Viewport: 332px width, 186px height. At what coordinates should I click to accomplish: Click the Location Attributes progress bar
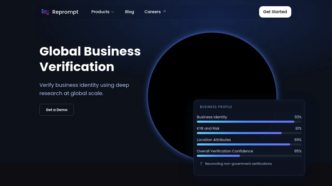click(x=249, y=144)
